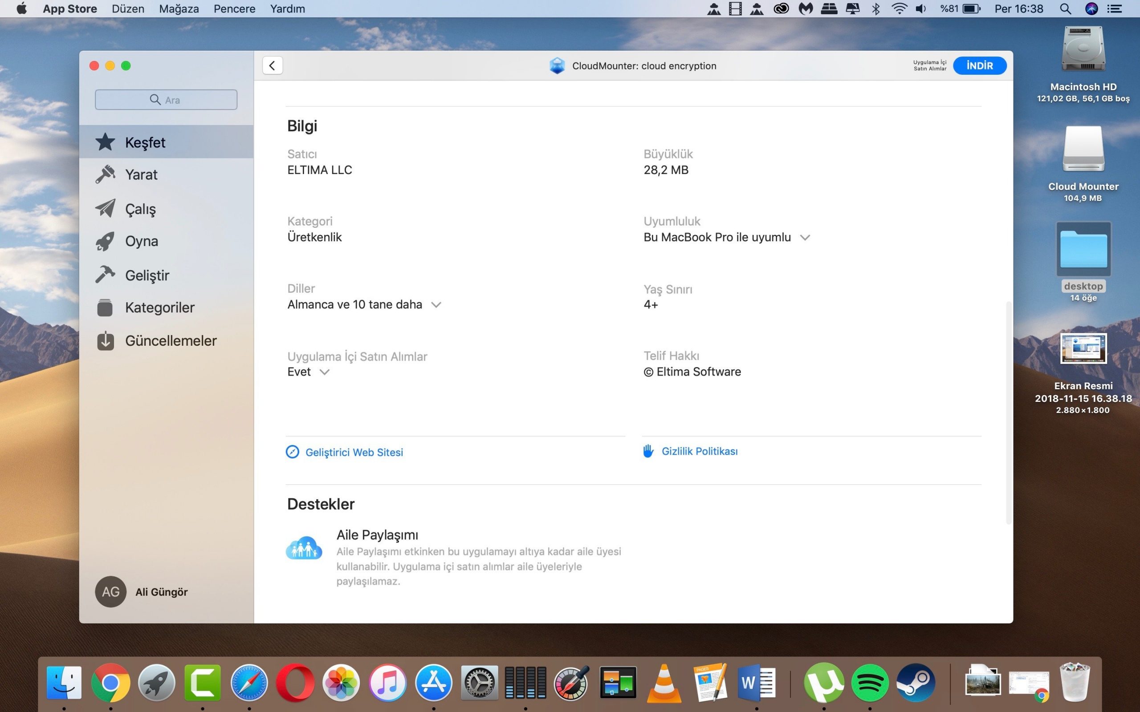Open Oyna rocket sidebar section

pyautogui.click(x=141, y=241)
